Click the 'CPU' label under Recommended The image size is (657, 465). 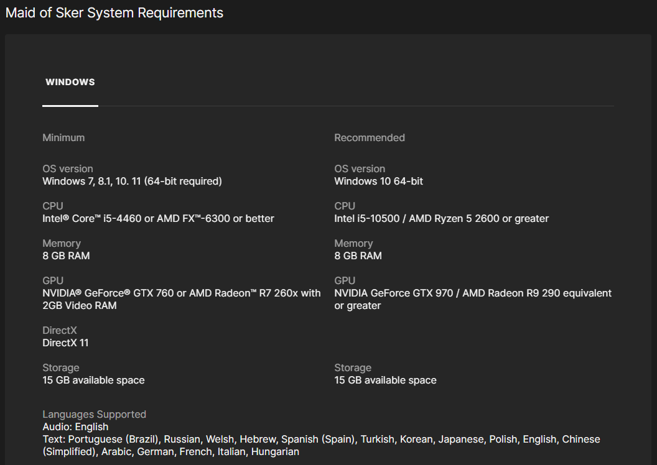(345, 206)
